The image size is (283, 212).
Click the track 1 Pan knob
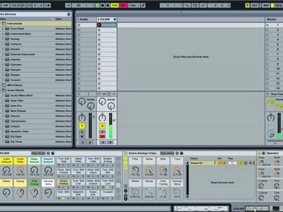(82, 118)
